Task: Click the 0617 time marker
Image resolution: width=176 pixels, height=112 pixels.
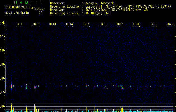Action: 120,24
